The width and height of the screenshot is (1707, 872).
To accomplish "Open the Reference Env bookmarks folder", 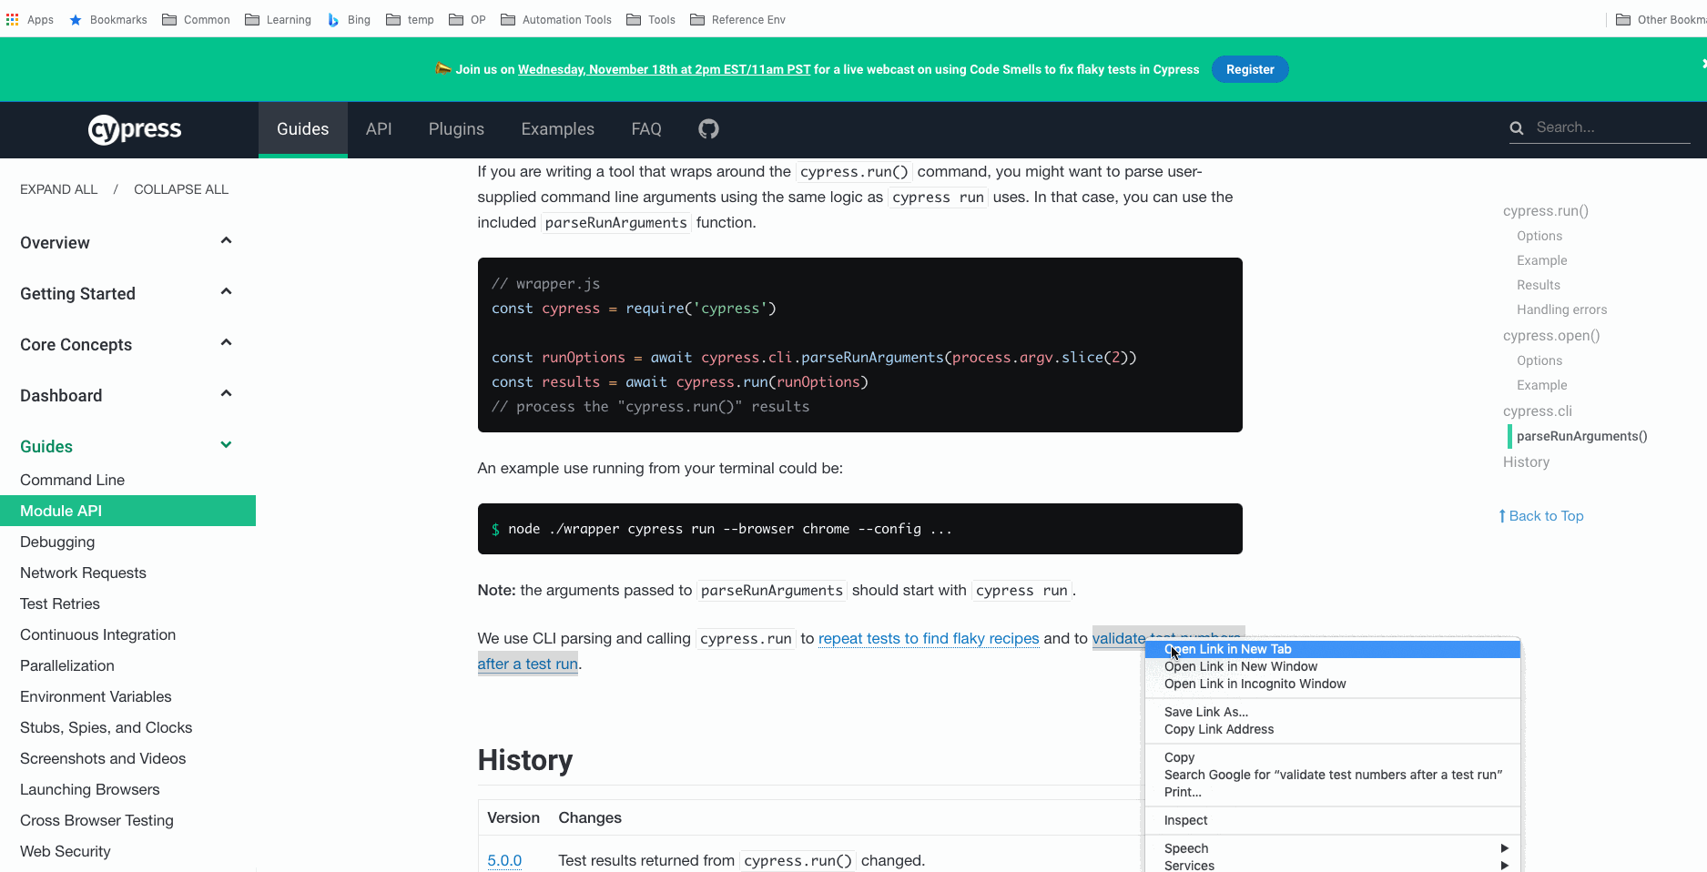I will [737, 19].
